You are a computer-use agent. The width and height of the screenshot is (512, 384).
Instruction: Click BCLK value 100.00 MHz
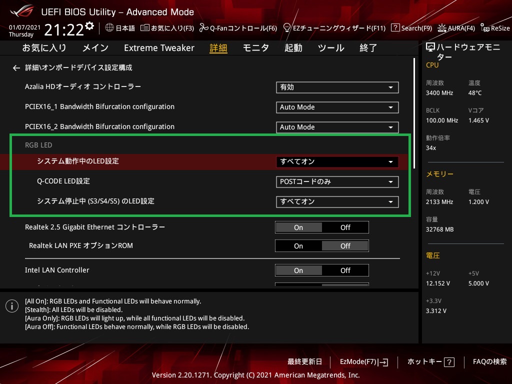(442, 120)
